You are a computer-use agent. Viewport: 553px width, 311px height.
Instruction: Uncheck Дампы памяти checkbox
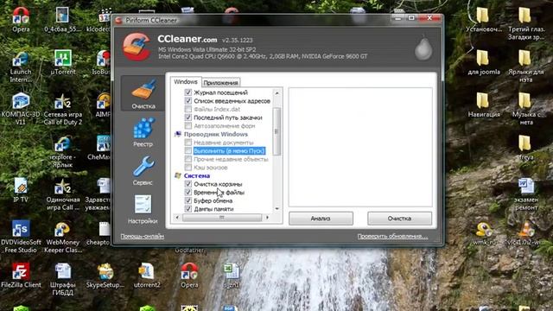pos(188,209)
